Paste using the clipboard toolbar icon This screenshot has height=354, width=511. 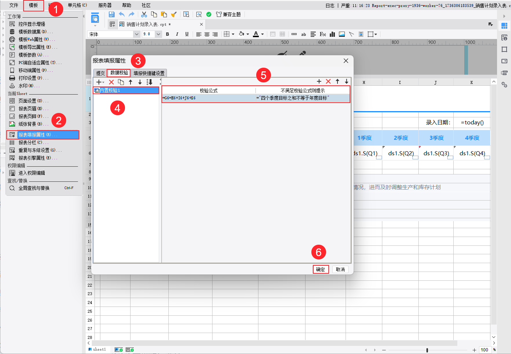pyautogui.click(x=164, y=14)
